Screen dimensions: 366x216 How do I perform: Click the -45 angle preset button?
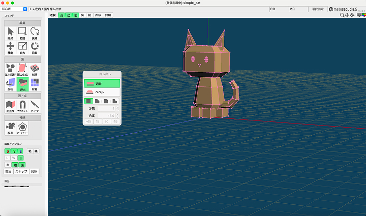88,121
